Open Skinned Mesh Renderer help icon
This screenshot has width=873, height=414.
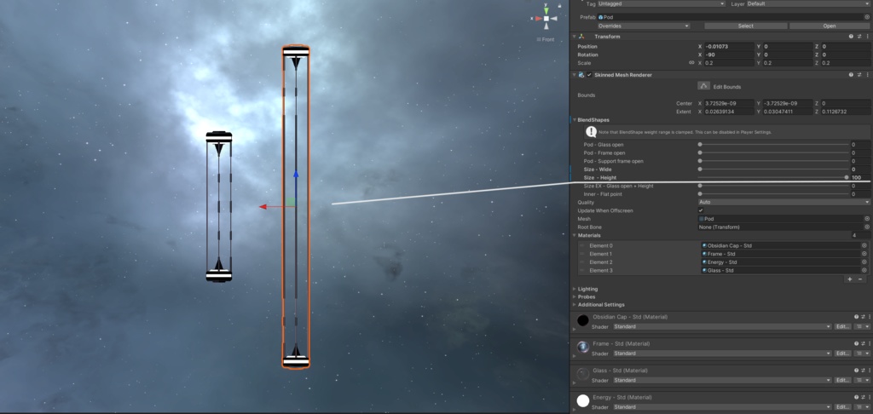coord(851,75)
